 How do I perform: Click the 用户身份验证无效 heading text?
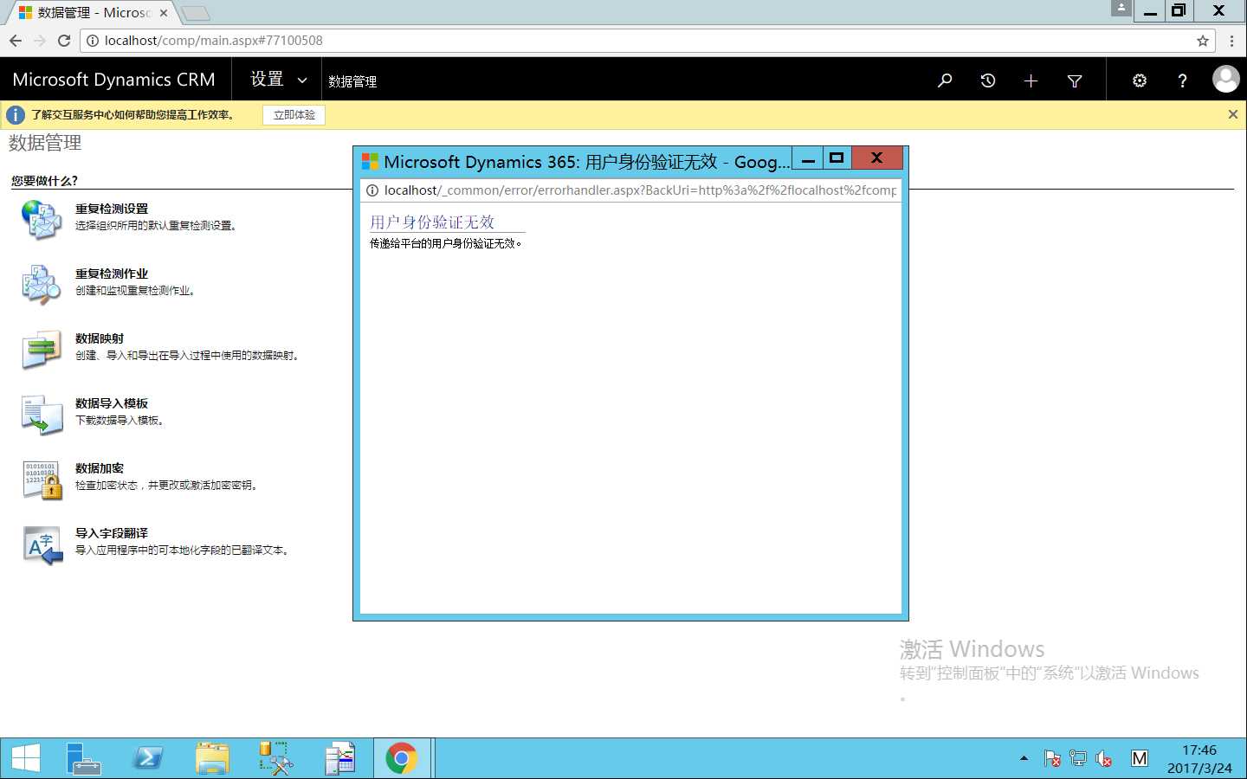(432, 222)
